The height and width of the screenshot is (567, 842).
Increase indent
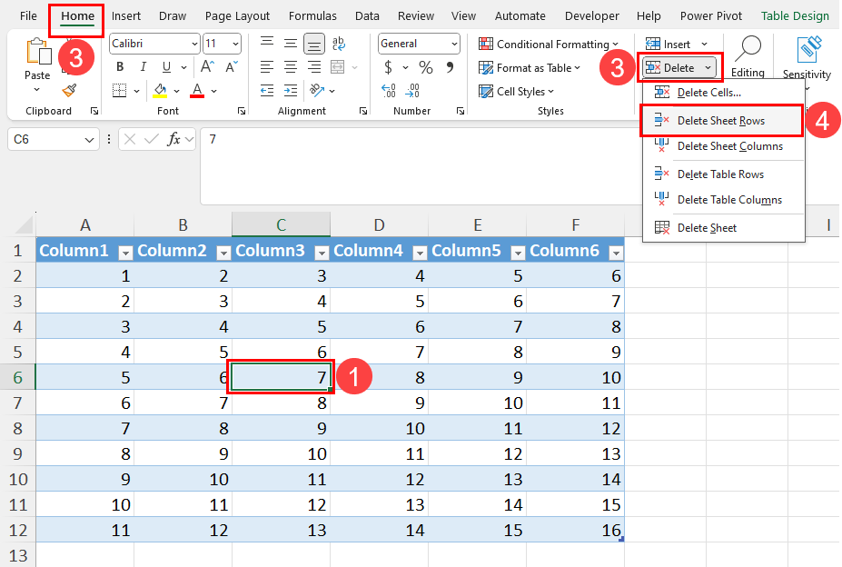pyautogui.click(x=291, y=90)
